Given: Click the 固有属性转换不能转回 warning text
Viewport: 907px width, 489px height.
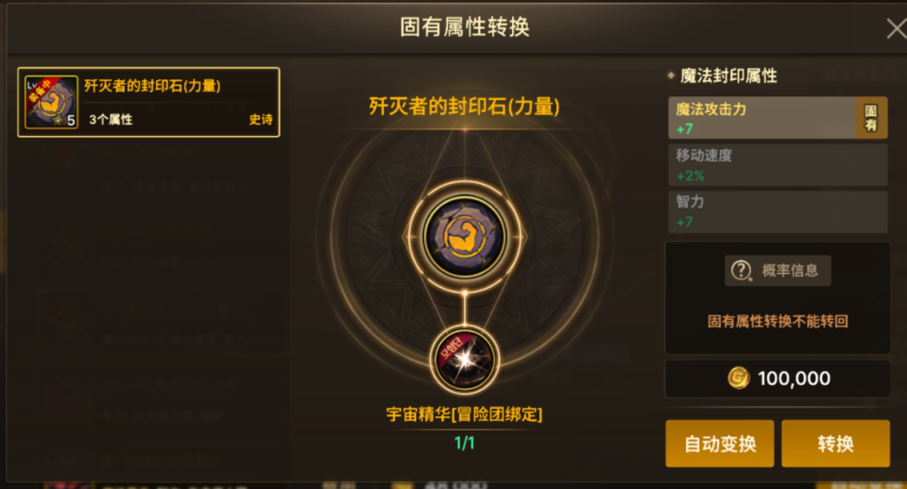Looking at the screenshot, I should click(778, 321).
